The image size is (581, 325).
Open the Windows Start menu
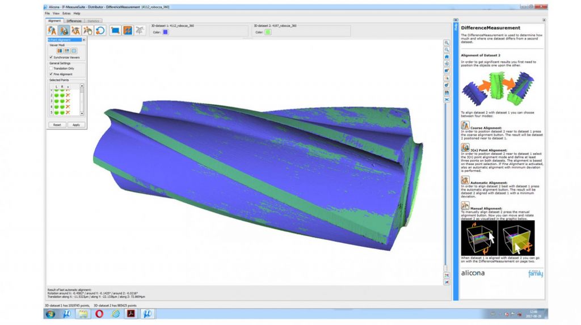click(50, 314)
